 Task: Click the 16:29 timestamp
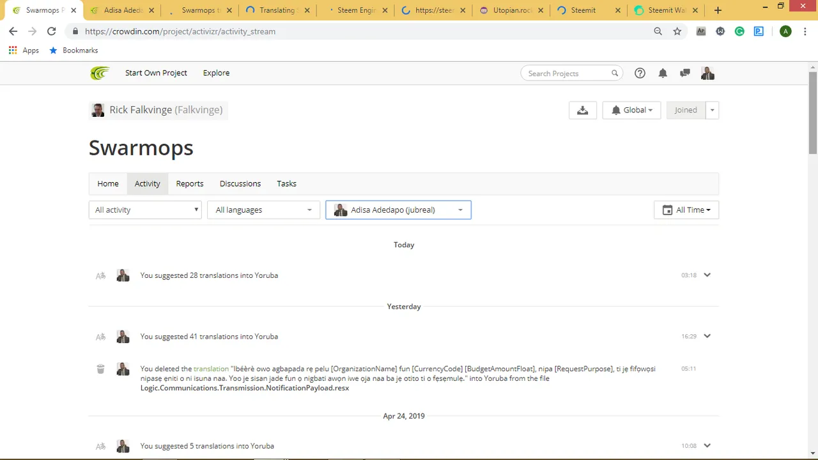tap(689, 337)
